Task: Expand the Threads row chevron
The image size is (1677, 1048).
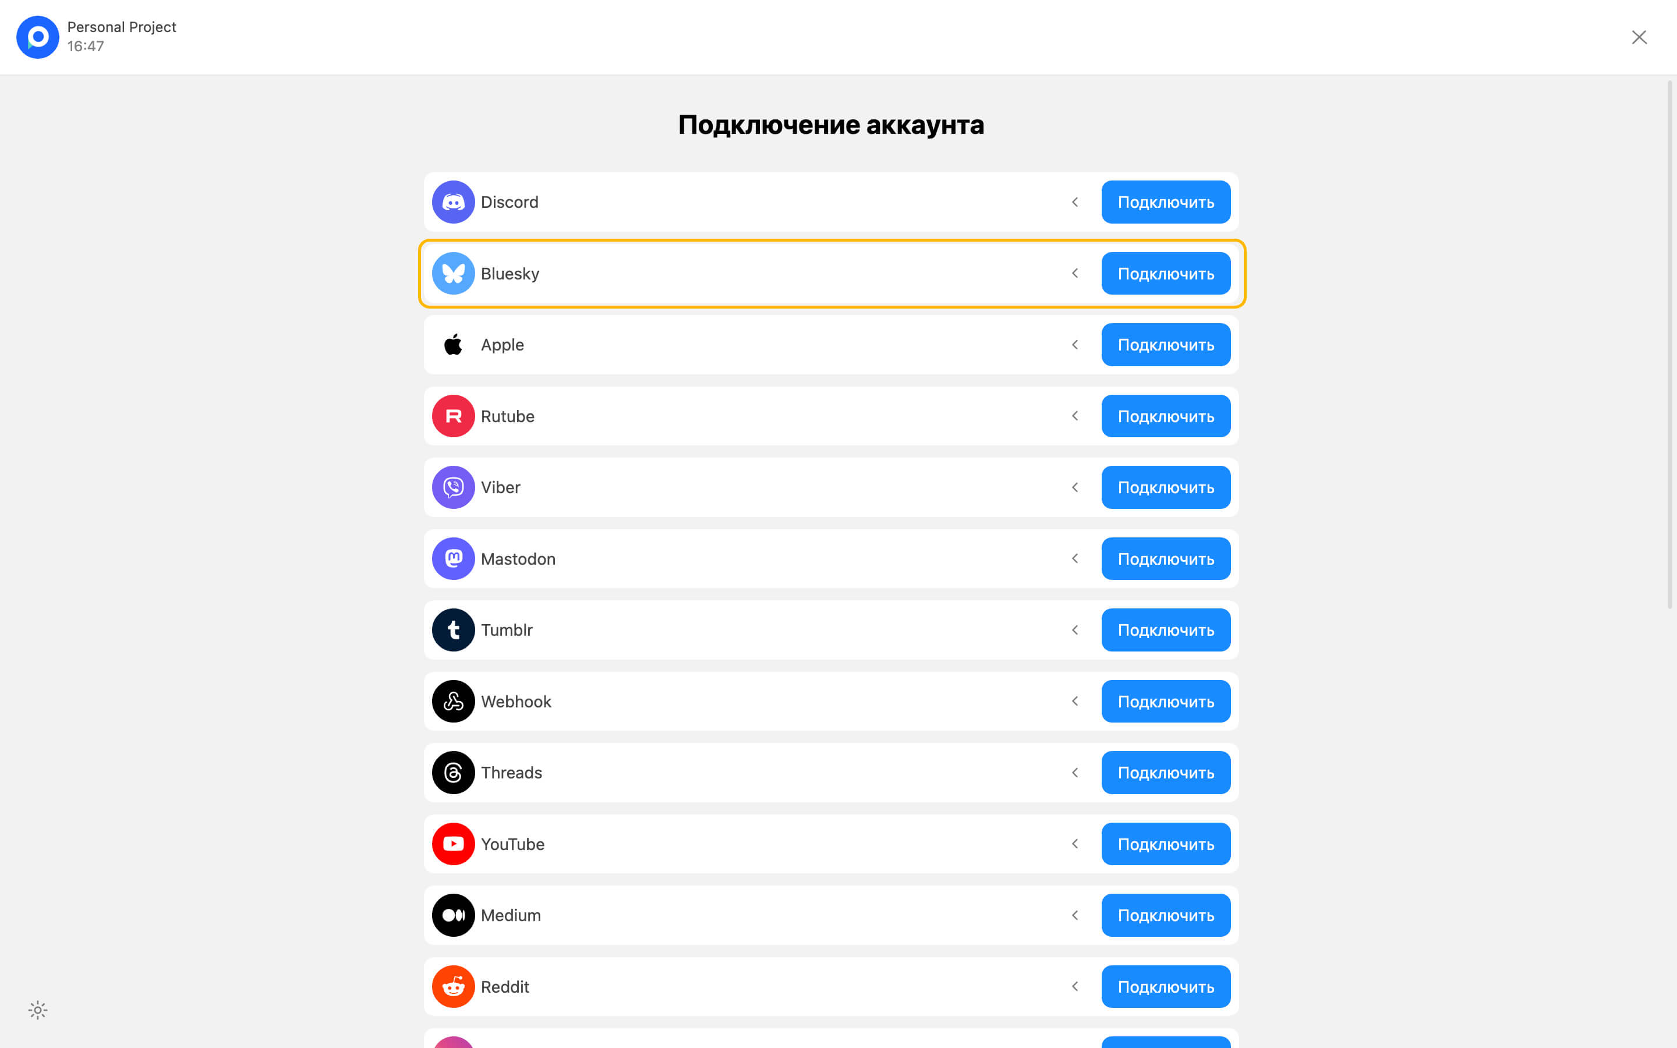Action: point(1075,773)
